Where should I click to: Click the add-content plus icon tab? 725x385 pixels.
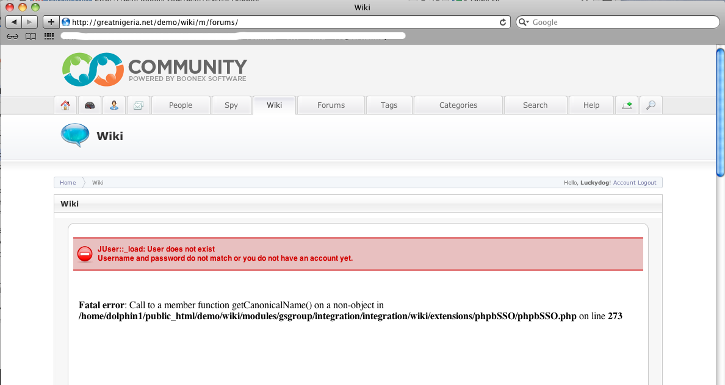point(627,105)
